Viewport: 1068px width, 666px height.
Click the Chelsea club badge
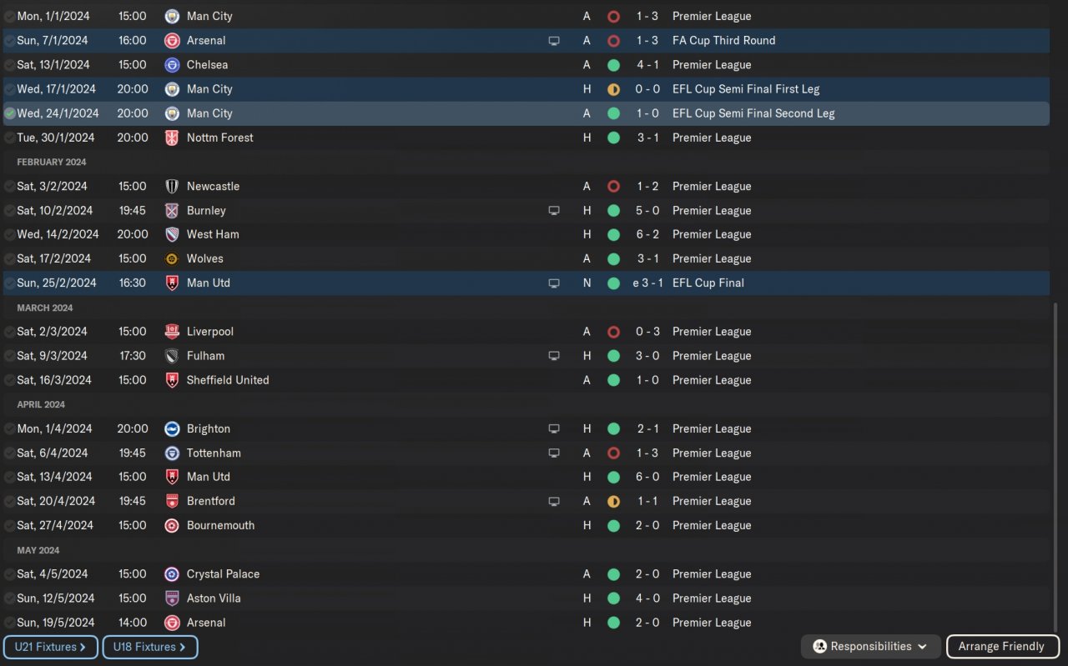coord(172,65)
